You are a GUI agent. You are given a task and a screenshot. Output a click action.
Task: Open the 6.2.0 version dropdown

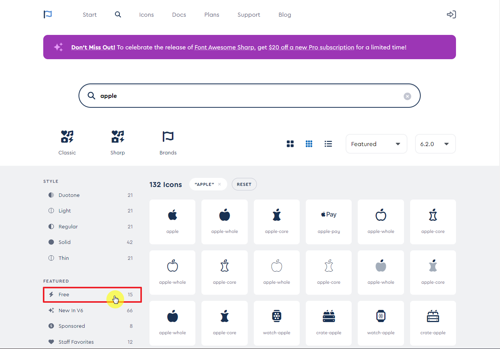pyautogui.click(x=436, y=144)
